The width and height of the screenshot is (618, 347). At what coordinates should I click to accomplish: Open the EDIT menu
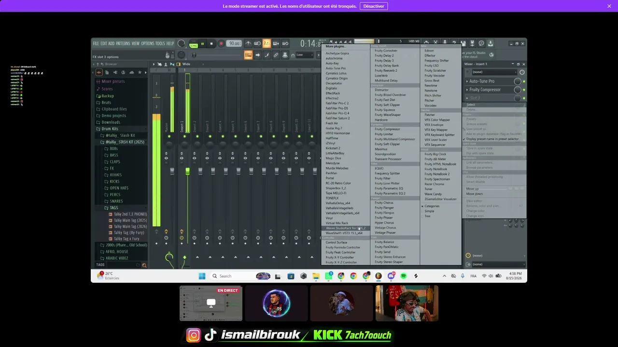coord(104,43)
